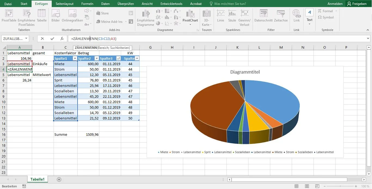The height and width of the screenshot is (189, 372).
Task: Click Anmelden to sign in
Action: click(335, 4)
